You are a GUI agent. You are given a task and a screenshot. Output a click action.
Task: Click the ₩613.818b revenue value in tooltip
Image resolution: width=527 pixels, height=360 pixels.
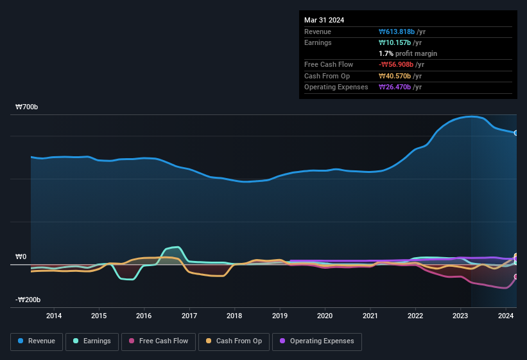tap(401, 32)
